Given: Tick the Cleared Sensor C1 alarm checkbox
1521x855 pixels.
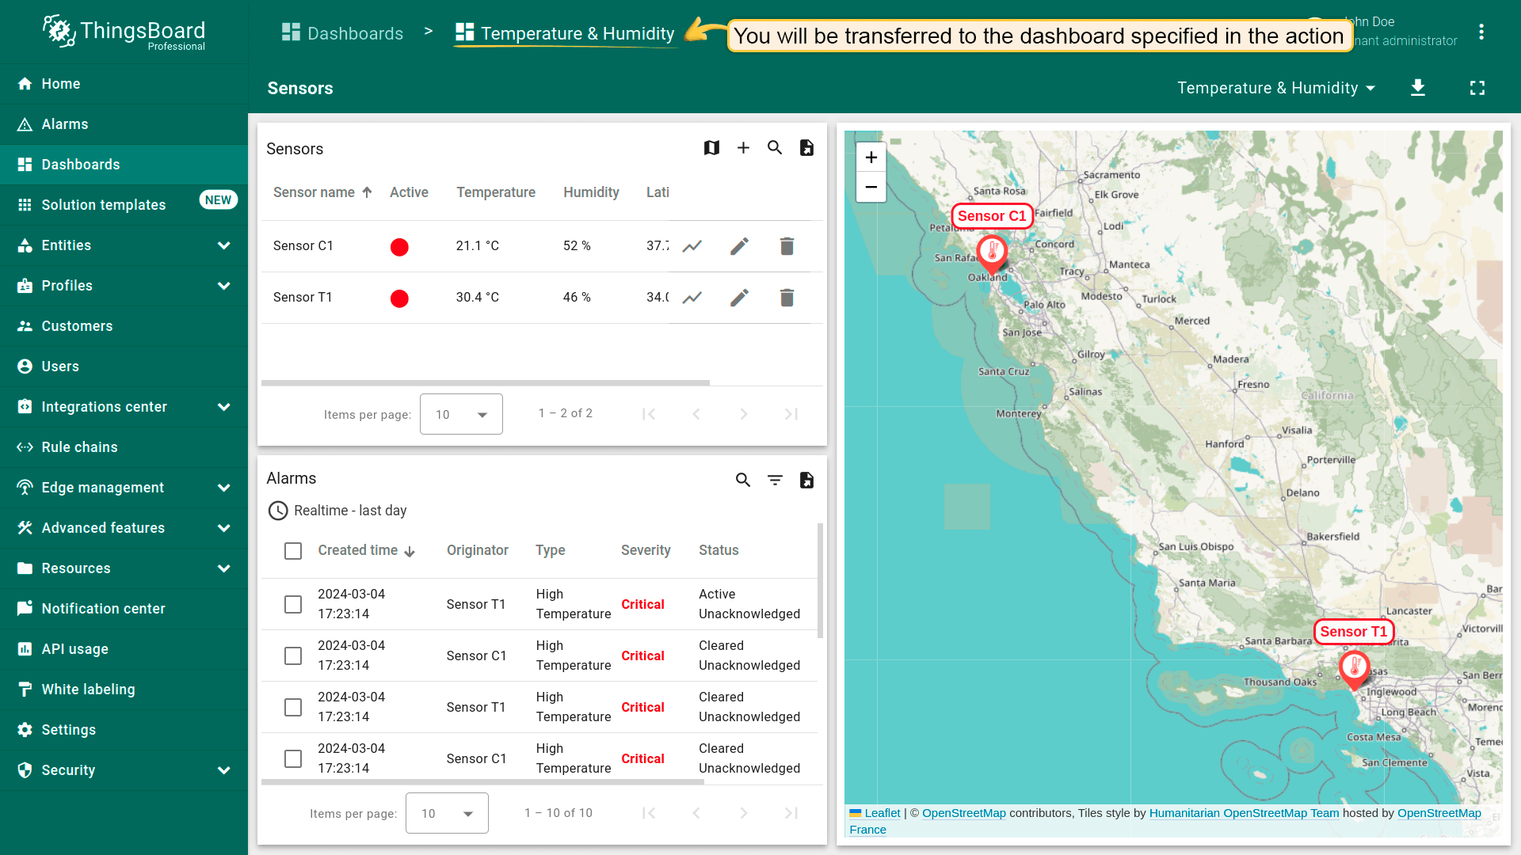Looking at the screenshot, I should coord(293,656).
